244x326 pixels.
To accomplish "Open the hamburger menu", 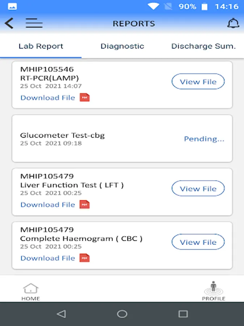I will pyautogui.click(x=34, y=24).
